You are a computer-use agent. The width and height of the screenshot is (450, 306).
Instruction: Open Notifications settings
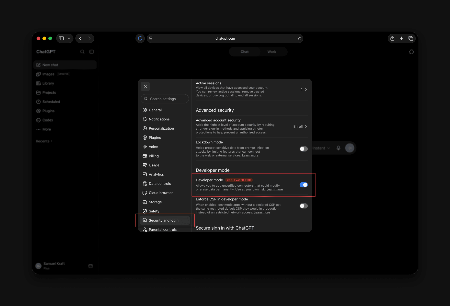coord(165,119)
